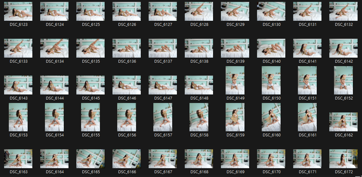Select the DSC_6131 thumbnail image

pos(307,12)
